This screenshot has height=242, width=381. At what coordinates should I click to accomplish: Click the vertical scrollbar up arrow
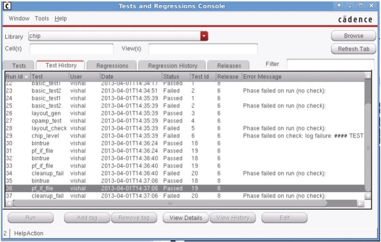tap(368, 76)
